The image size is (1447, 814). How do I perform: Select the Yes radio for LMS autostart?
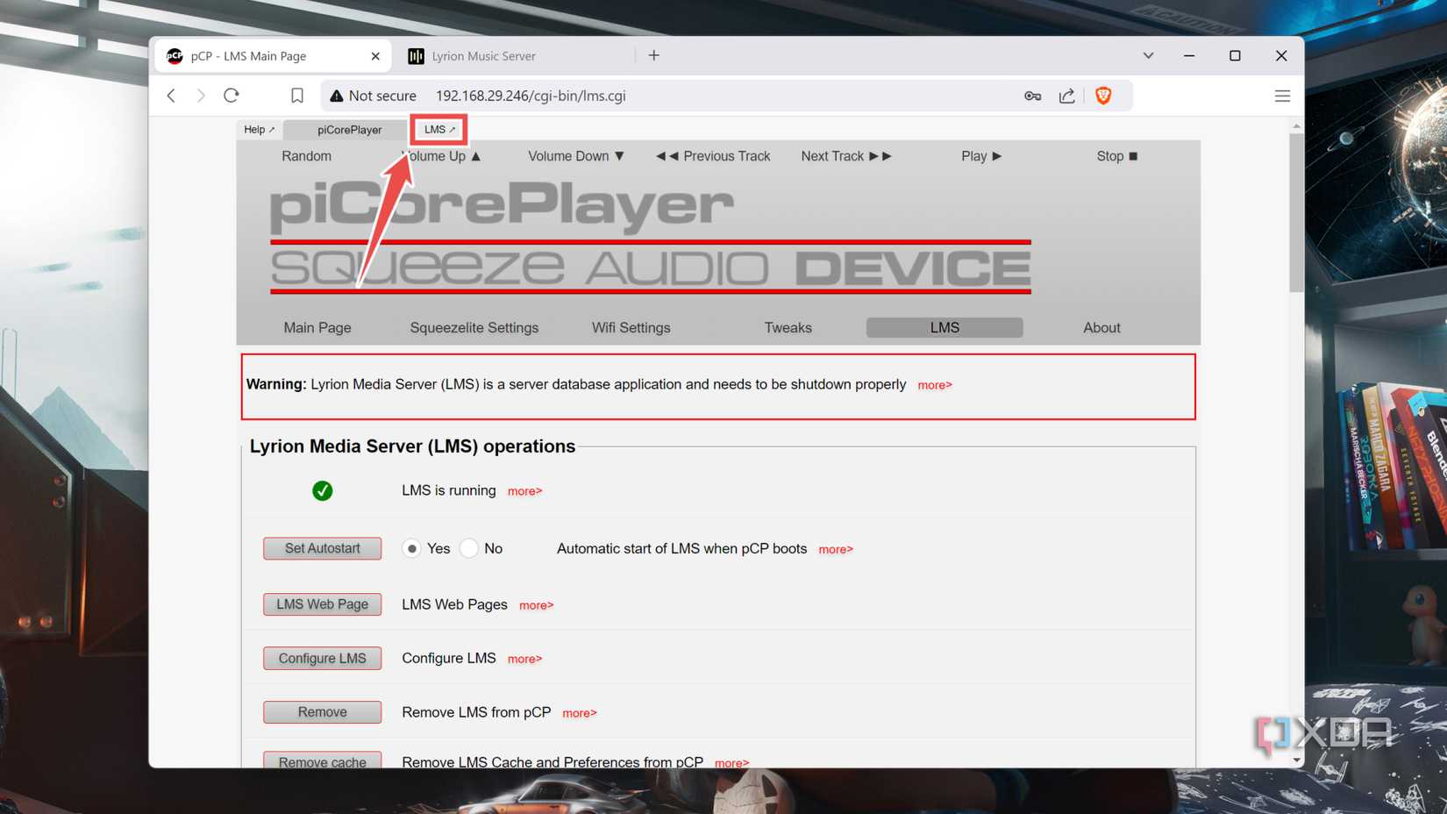pyautogui.click(x=412, y=548)
